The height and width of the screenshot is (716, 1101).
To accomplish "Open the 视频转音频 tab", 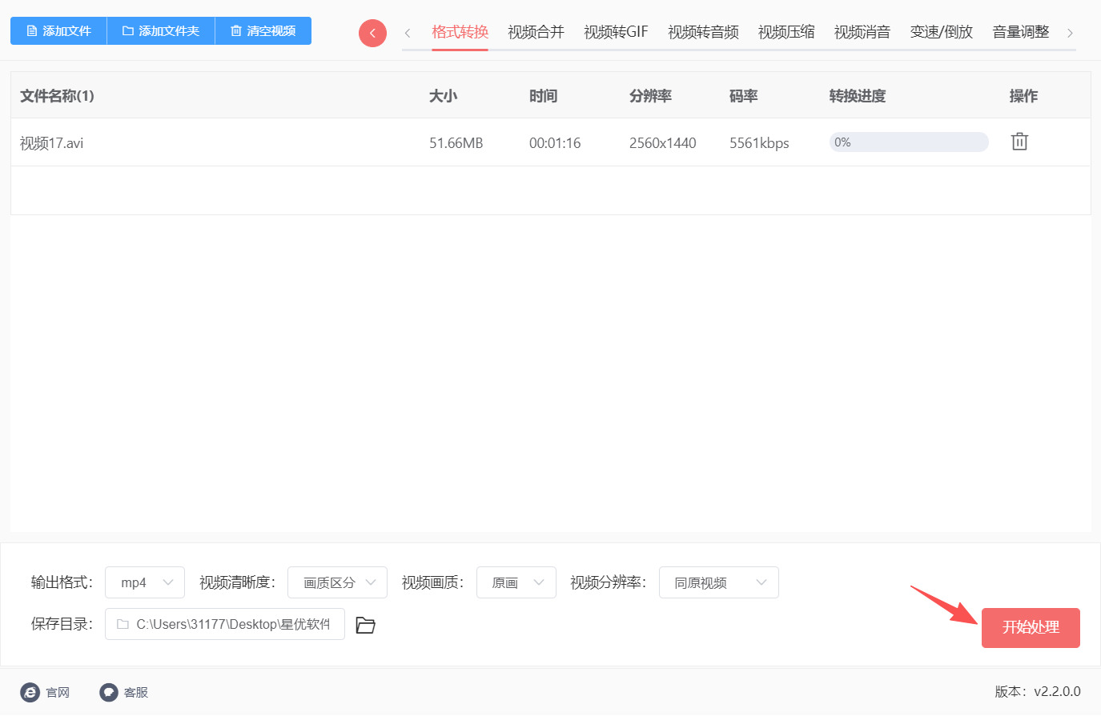I will [703, 32].
